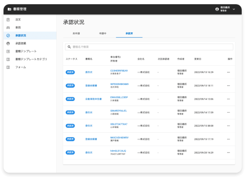247x177 pixels.
Task: Open vehicle link WP55S948KNM9
Action: [x=119, y=84]
